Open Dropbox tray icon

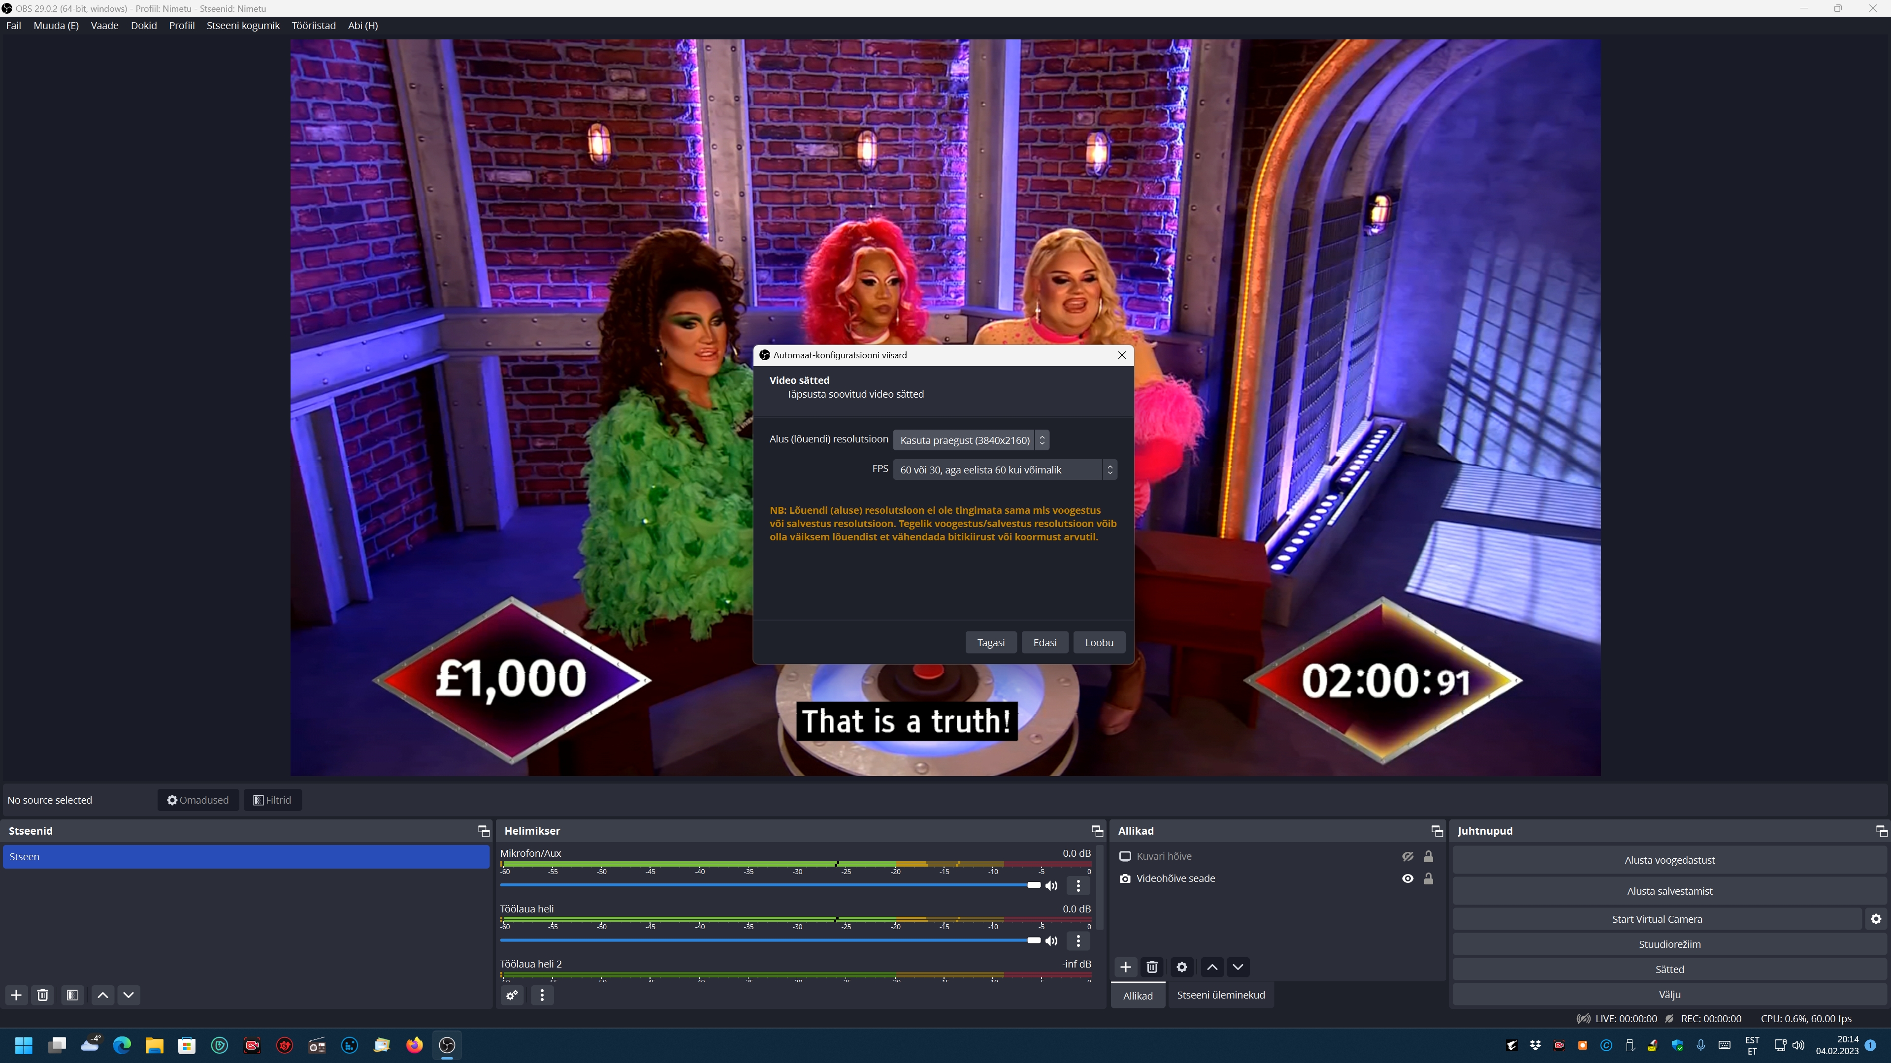click(1535, 1045)
